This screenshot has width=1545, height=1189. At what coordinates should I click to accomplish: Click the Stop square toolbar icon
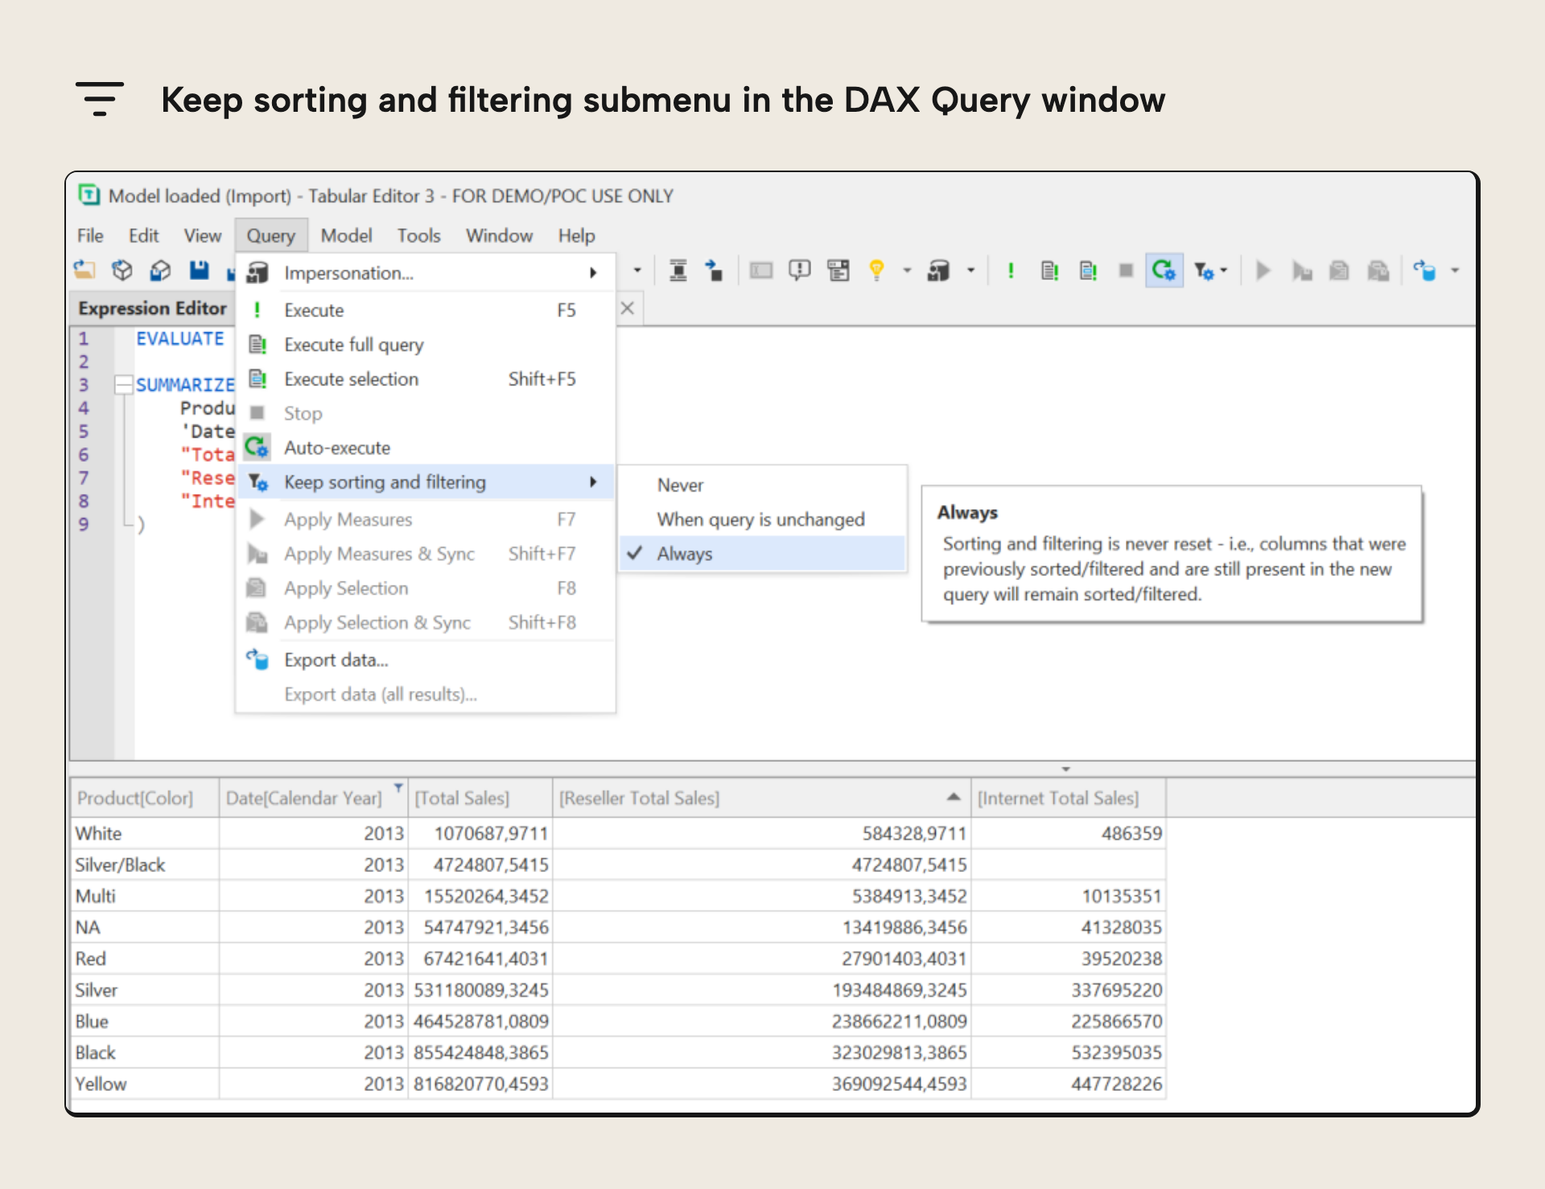pyautogui.click(x=1126, y=271)
